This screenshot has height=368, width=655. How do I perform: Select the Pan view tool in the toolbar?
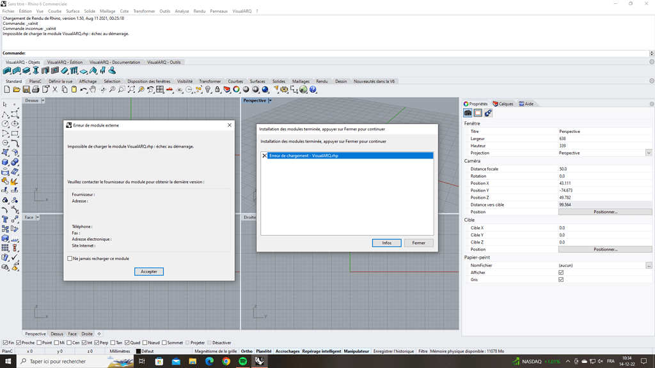tap(93, 90)
